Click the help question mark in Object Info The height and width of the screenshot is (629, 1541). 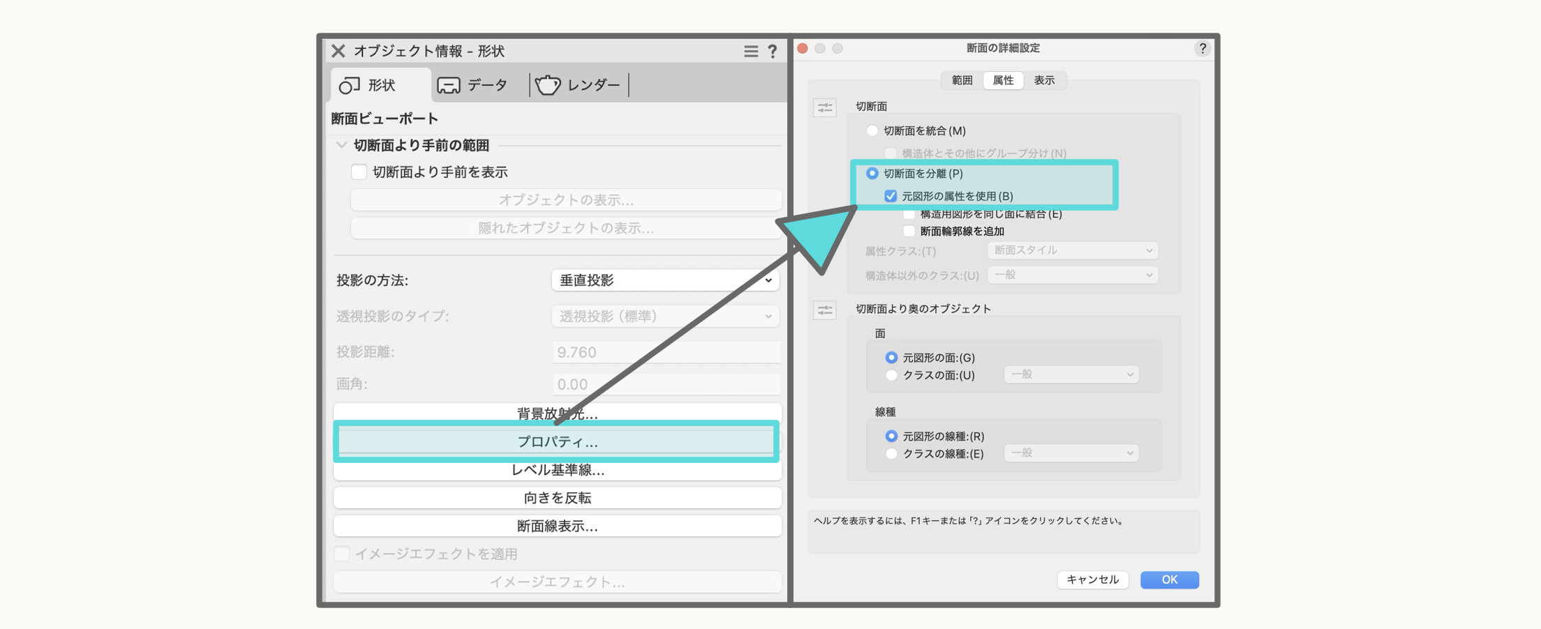point(773,52)
